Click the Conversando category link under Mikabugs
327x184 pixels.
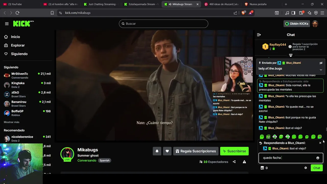coord(87,160)
